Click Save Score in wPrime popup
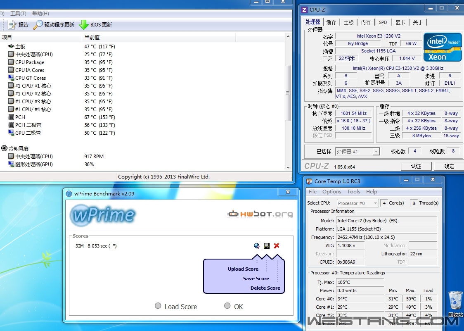This screenshot has height=331, width=464. pyautogui.click(x=256, y=279)
